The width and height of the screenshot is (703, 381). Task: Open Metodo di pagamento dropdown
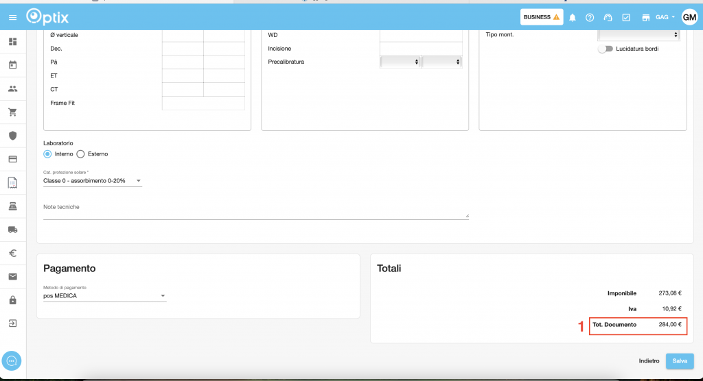click(104, 296)
